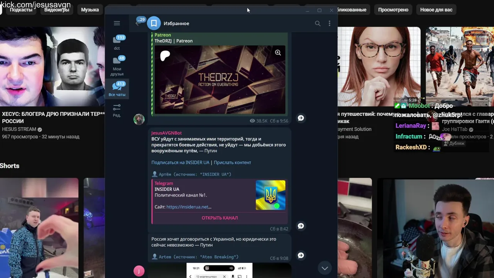Select the Мои друзья folder
This screenshot has height=278, width=494.
tap(117, 66)
